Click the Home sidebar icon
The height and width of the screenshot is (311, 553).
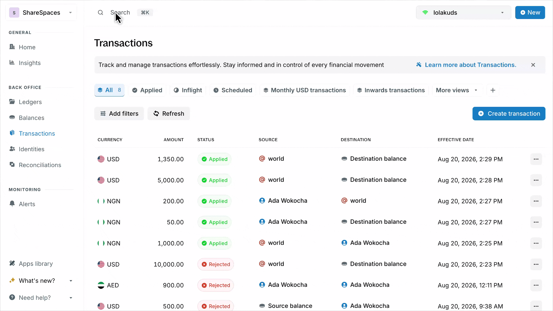[12, 47]
